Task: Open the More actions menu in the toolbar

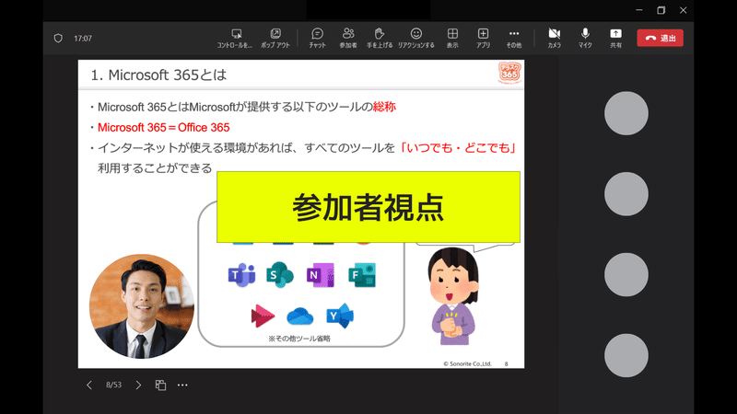Action: [514, 39]
